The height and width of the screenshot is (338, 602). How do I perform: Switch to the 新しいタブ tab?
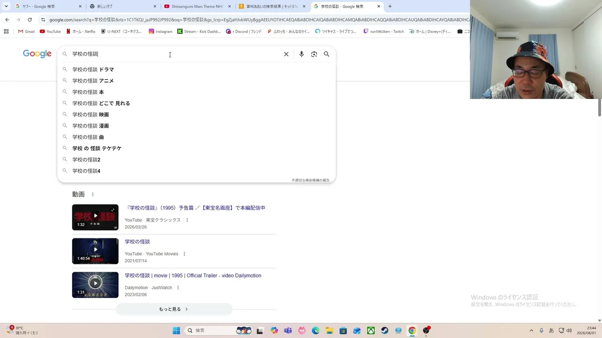pos(123,7)
